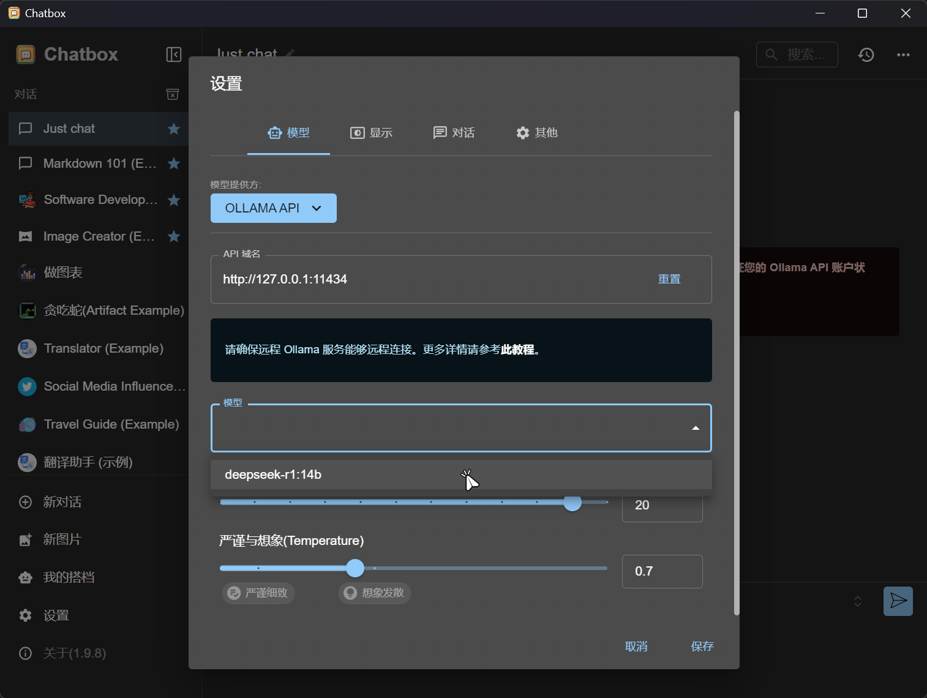The height and width of the screenshot is (698, 927).
Task: Click the chart icon next to 做图表
Action: point(27,272)
